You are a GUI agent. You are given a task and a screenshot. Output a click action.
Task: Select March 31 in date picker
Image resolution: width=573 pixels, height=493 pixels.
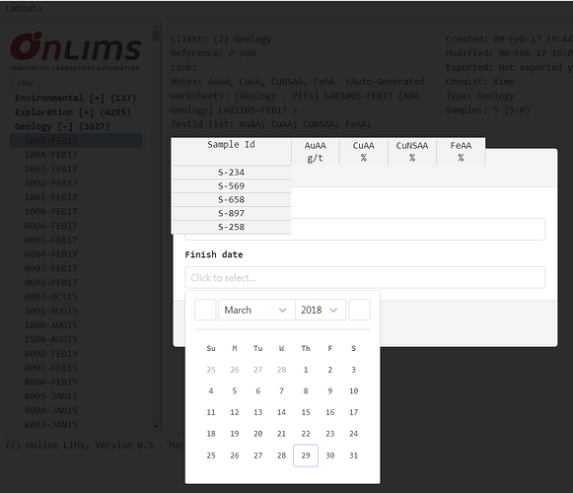coord(353,456)
